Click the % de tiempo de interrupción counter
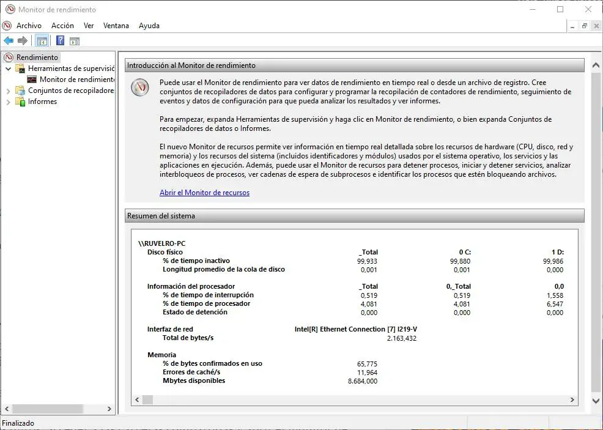603x430 pixels. (x=208, y=295)
